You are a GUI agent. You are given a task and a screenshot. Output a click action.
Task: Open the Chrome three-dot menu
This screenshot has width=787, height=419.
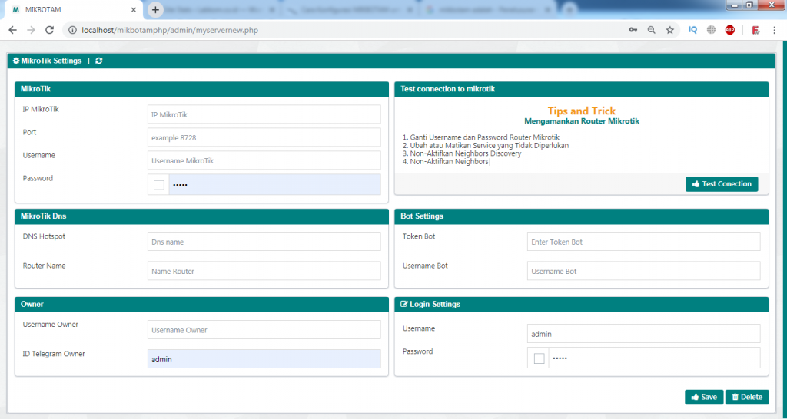point(775,30)
